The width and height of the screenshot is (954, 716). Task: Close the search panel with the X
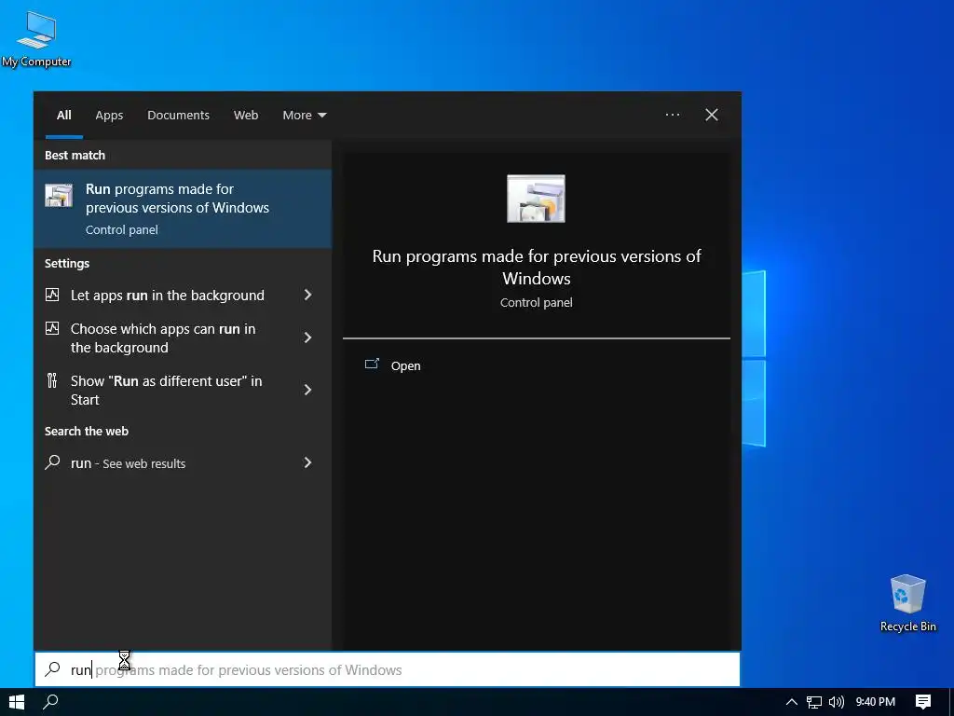711,115
